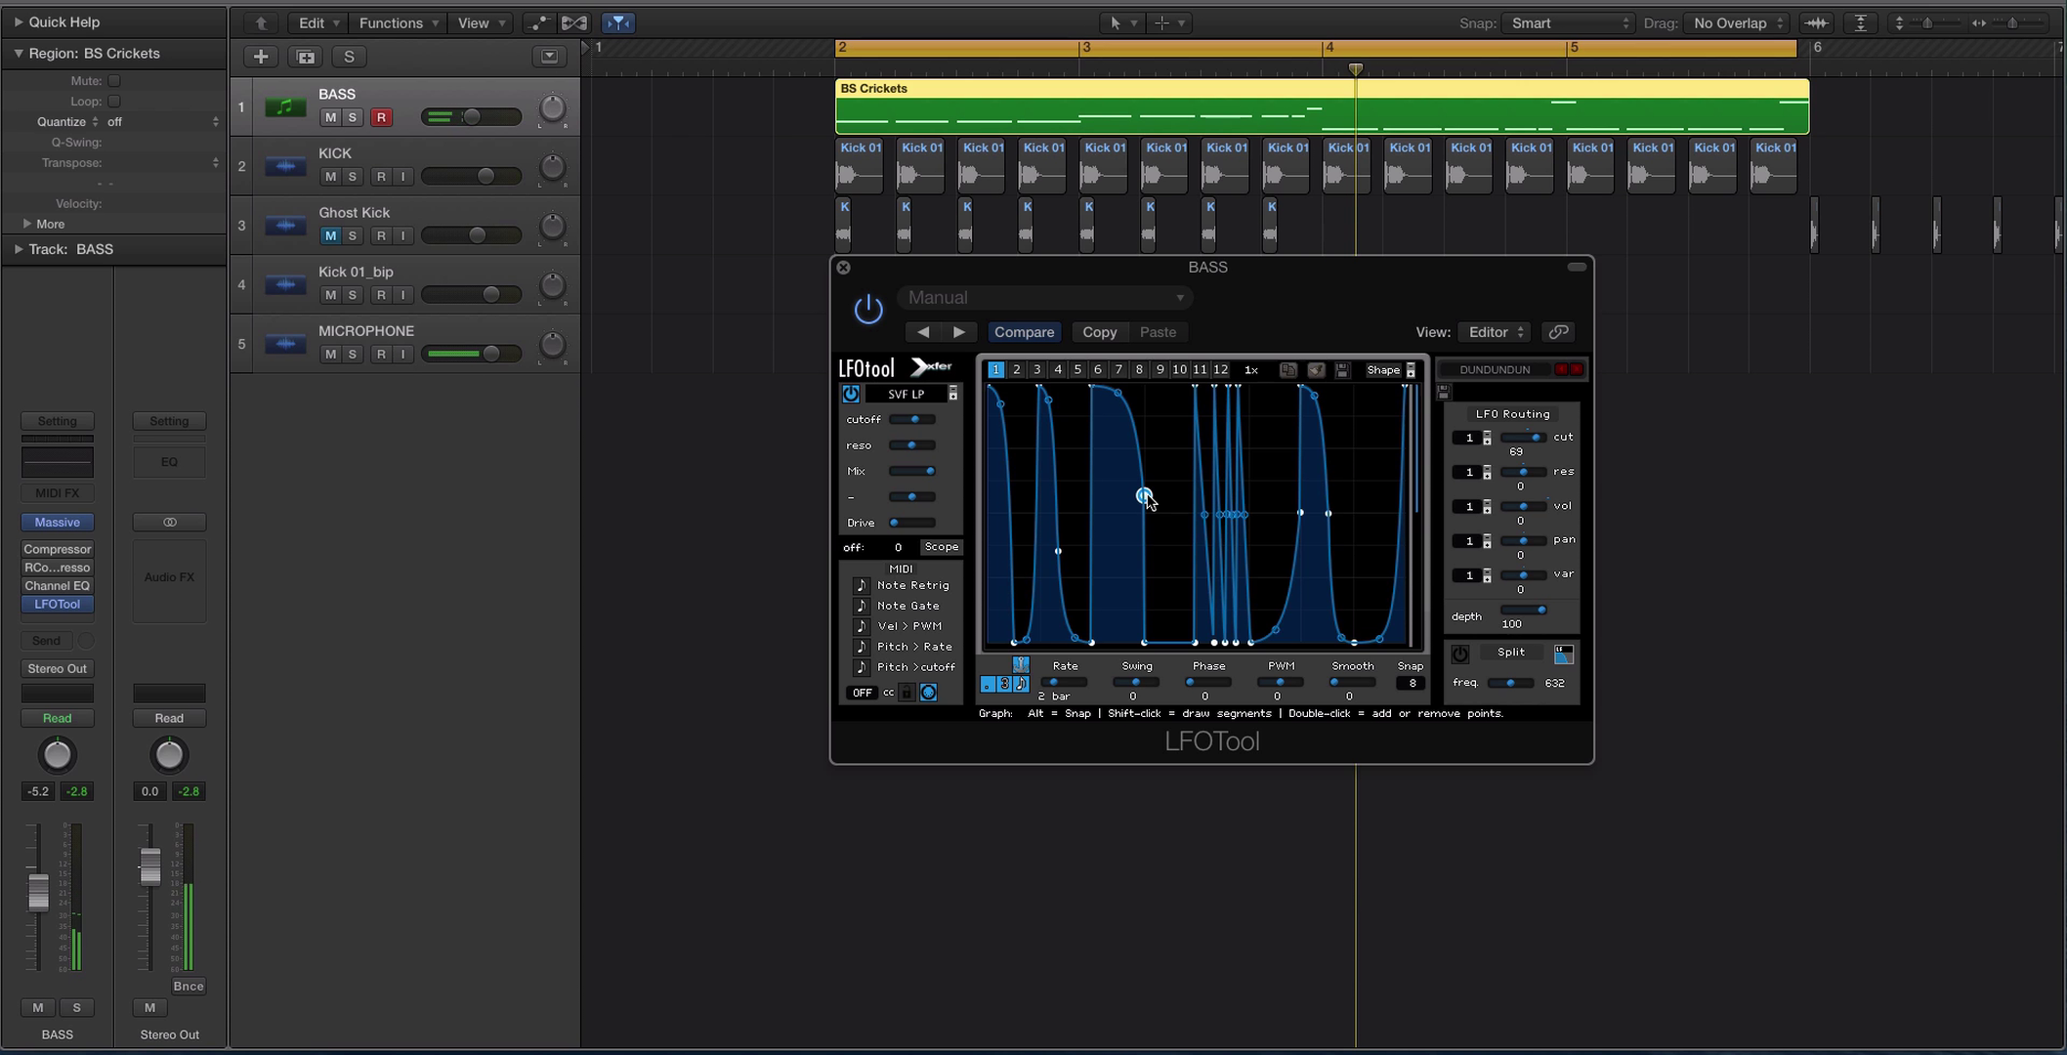The image size is (2067, 1055).
Task: Toggle LFOTool plugin power button
Action: click(867, 310)
